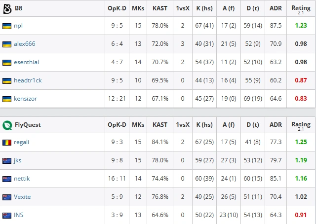Image resolution: width=316 pixels, height=224 pixels.
Task: Select the ADR column header in FlyQuest table
Action: [x=276, y=125]
